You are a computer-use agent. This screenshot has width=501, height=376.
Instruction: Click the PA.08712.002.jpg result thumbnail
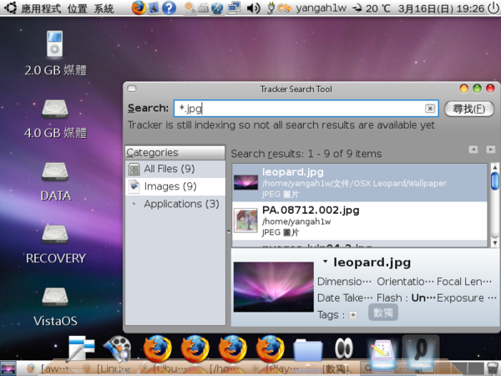coord(245,221)
